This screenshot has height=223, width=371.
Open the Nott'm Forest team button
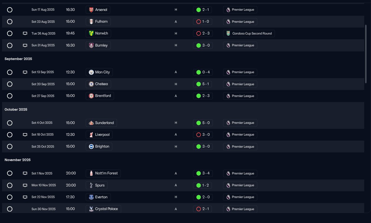[x=103, y=174]
